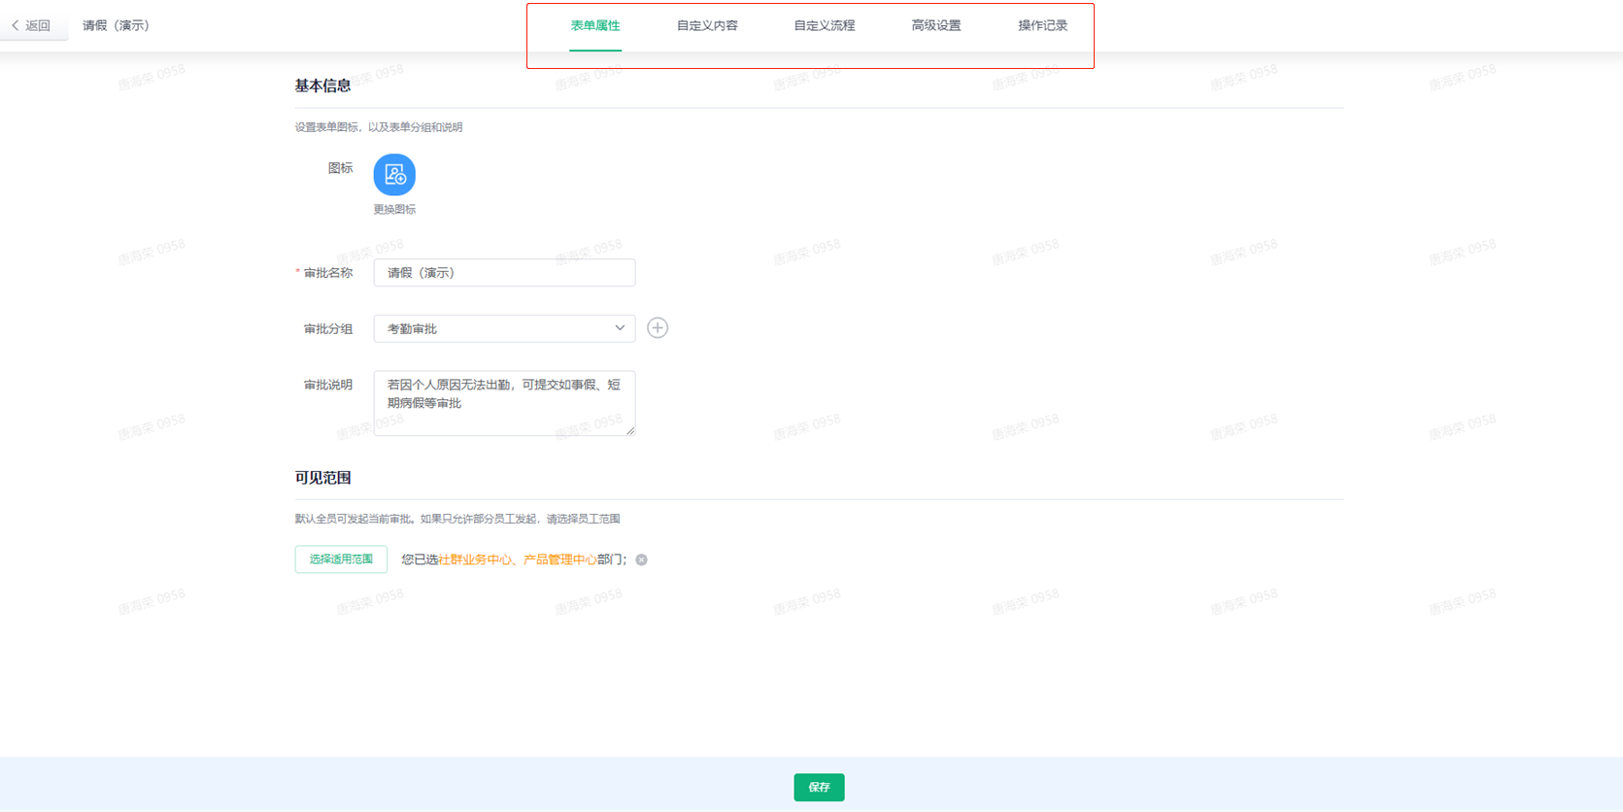Focus the 审批名称 input field
Screen dimensions: 1623x812
[504, 273]
